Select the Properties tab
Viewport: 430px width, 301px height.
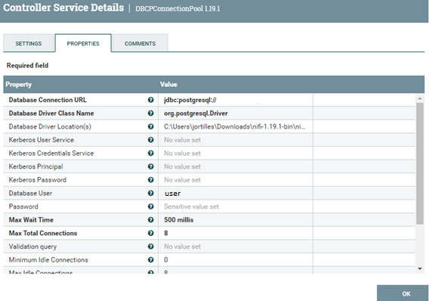click(x=83, y=43)
